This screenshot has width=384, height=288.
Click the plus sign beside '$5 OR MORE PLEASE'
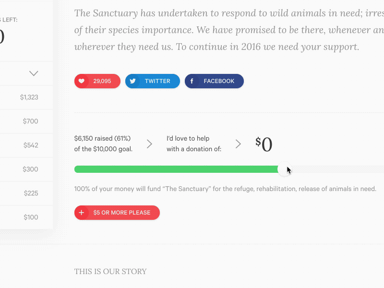click(x=82, y=213)
